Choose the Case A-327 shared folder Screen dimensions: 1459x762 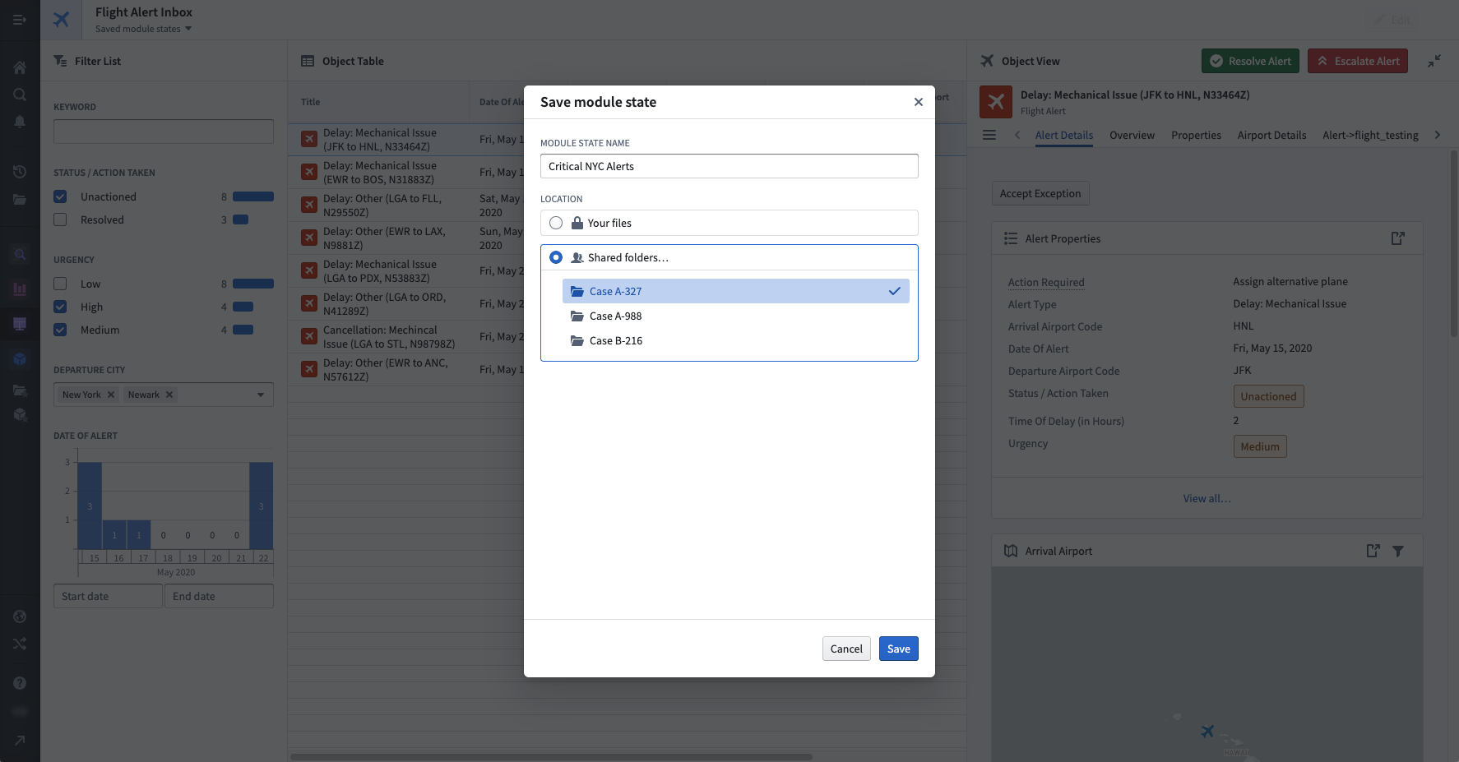pyautogui.click(x=736, y=291)
